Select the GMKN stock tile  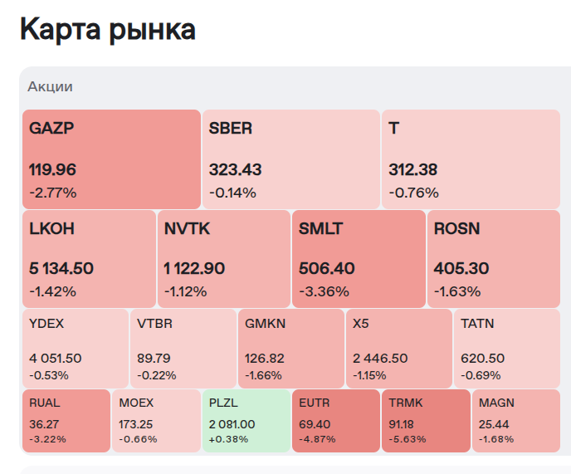pyautogui.click(x=291, y=349)
